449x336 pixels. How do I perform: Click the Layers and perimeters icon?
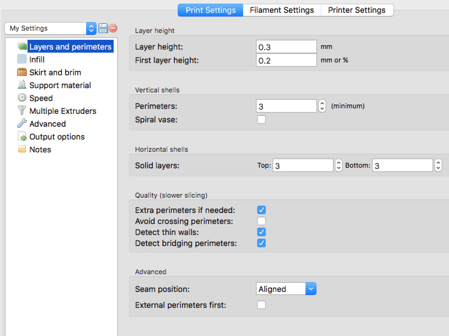22,47
